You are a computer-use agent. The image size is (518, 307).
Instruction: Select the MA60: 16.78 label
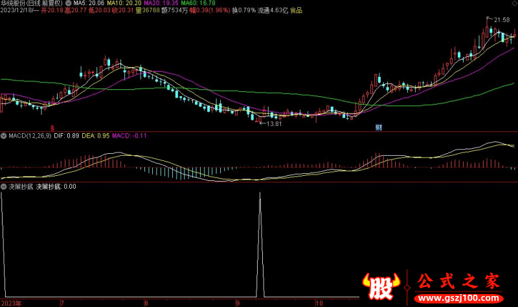198,3
